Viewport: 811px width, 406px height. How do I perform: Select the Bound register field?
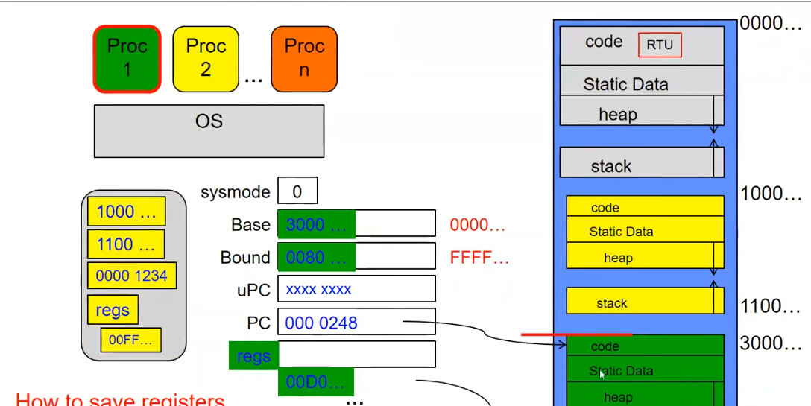click(x=356, y=257)
